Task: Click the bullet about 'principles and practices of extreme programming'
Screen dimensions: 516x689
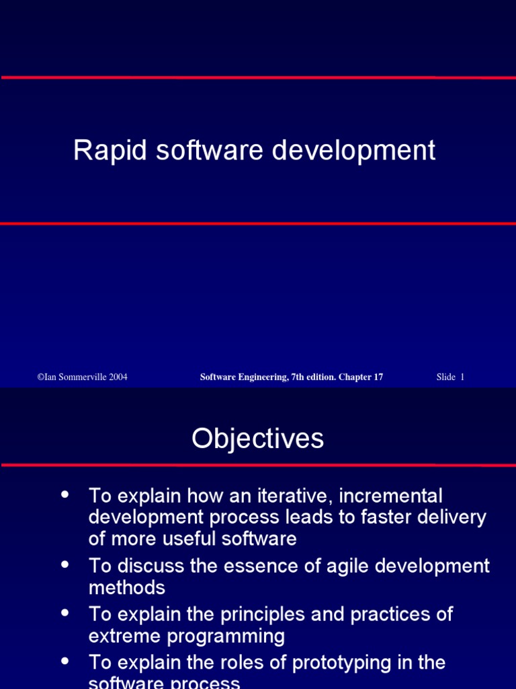Action: [x=271, y=625]
